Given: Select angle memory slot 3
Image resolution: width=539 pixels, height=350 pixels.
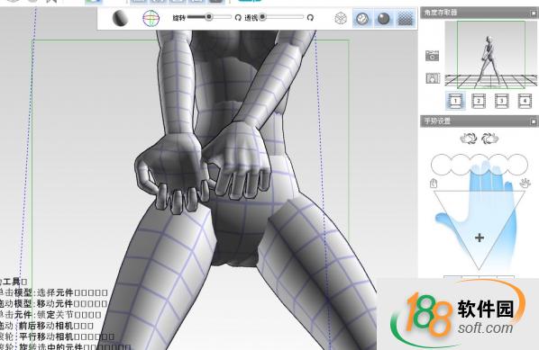Looking at the screenshot, I should click(x=501, y=101).
